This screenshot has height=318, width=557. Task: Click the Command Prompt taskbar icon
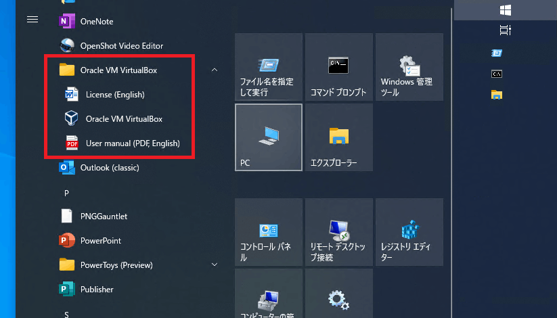point(497,74)
